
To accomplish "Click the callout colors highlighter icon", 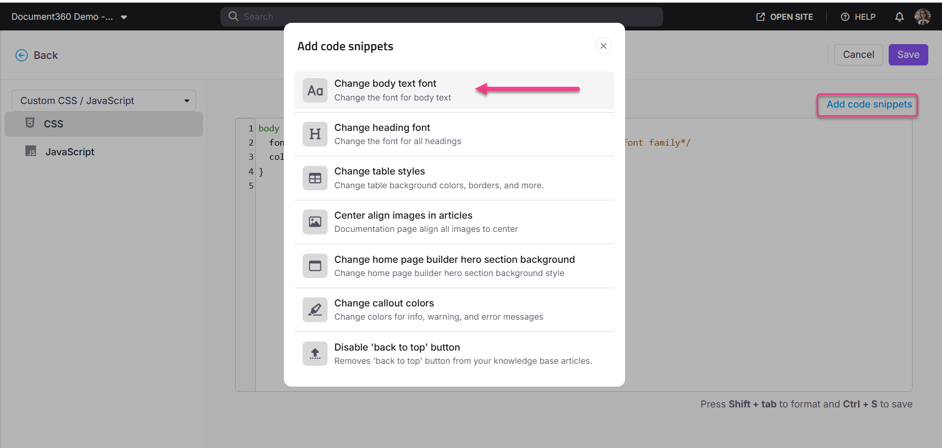I will click(315, 310).
